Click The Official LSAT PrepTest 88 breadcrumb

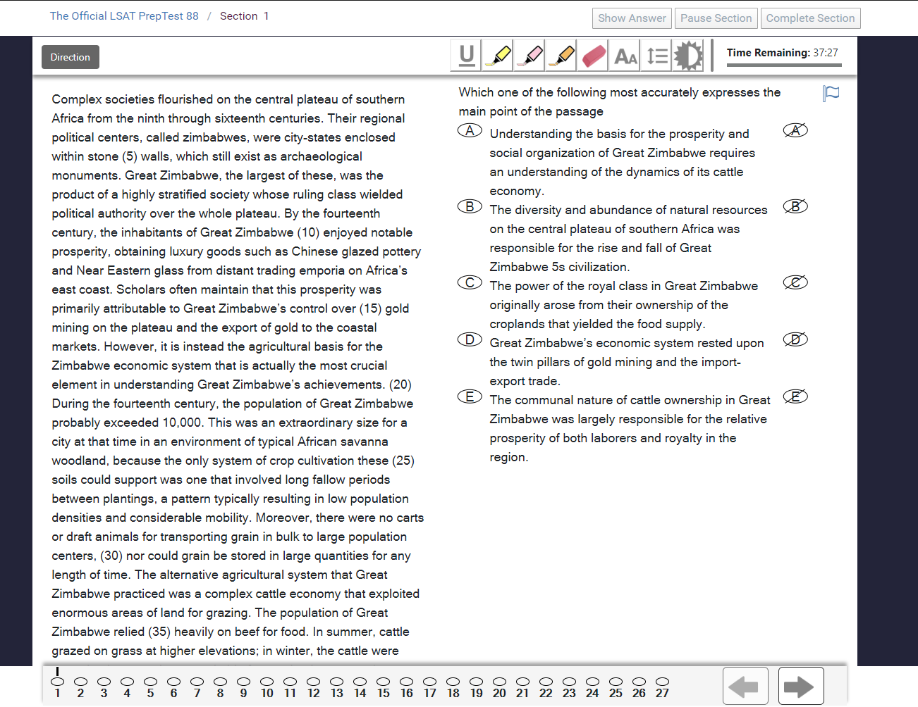(x=124, y=16)
